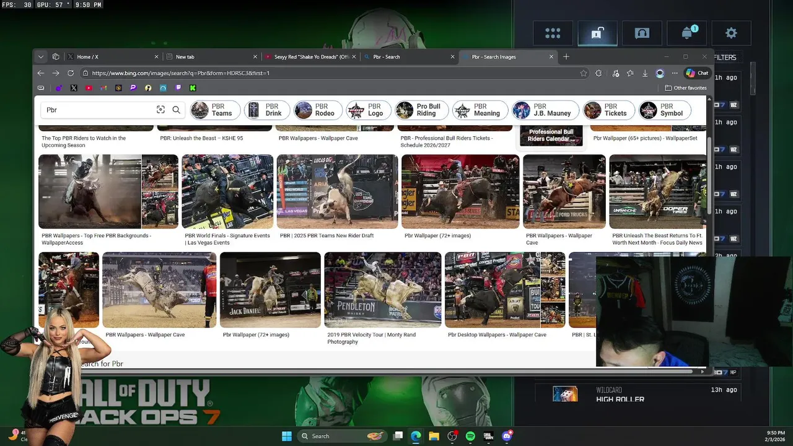This screenshot has width=793, height=446.
Task: Click the Bing search magnifier button
Action: (x=176, y=110)
